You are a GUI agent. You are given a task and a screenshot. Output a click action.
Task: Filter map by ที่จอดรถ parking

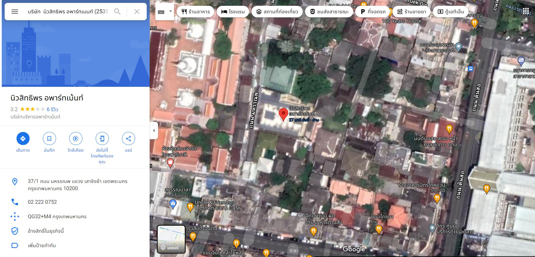click(x=373, y=12)
